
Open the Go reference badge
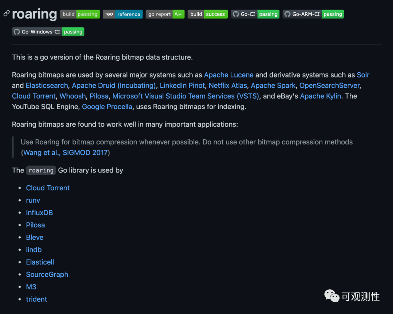pos(123,14)
